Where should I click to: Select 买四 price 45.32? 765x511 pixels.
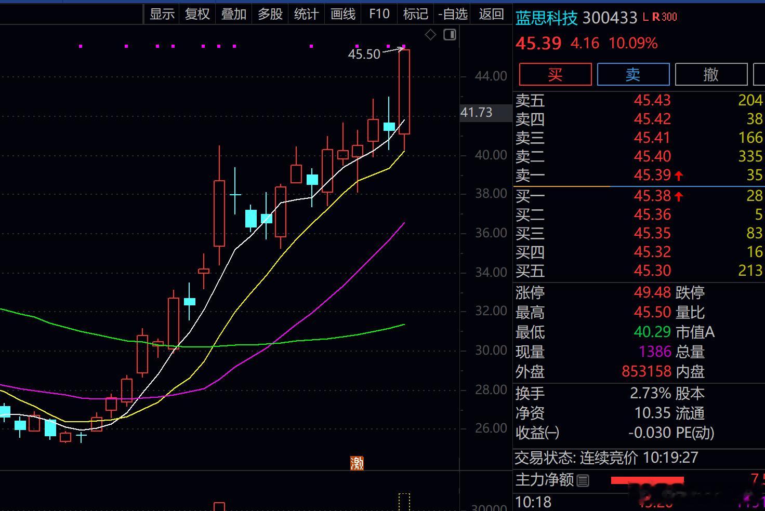(x=652, y=252)
